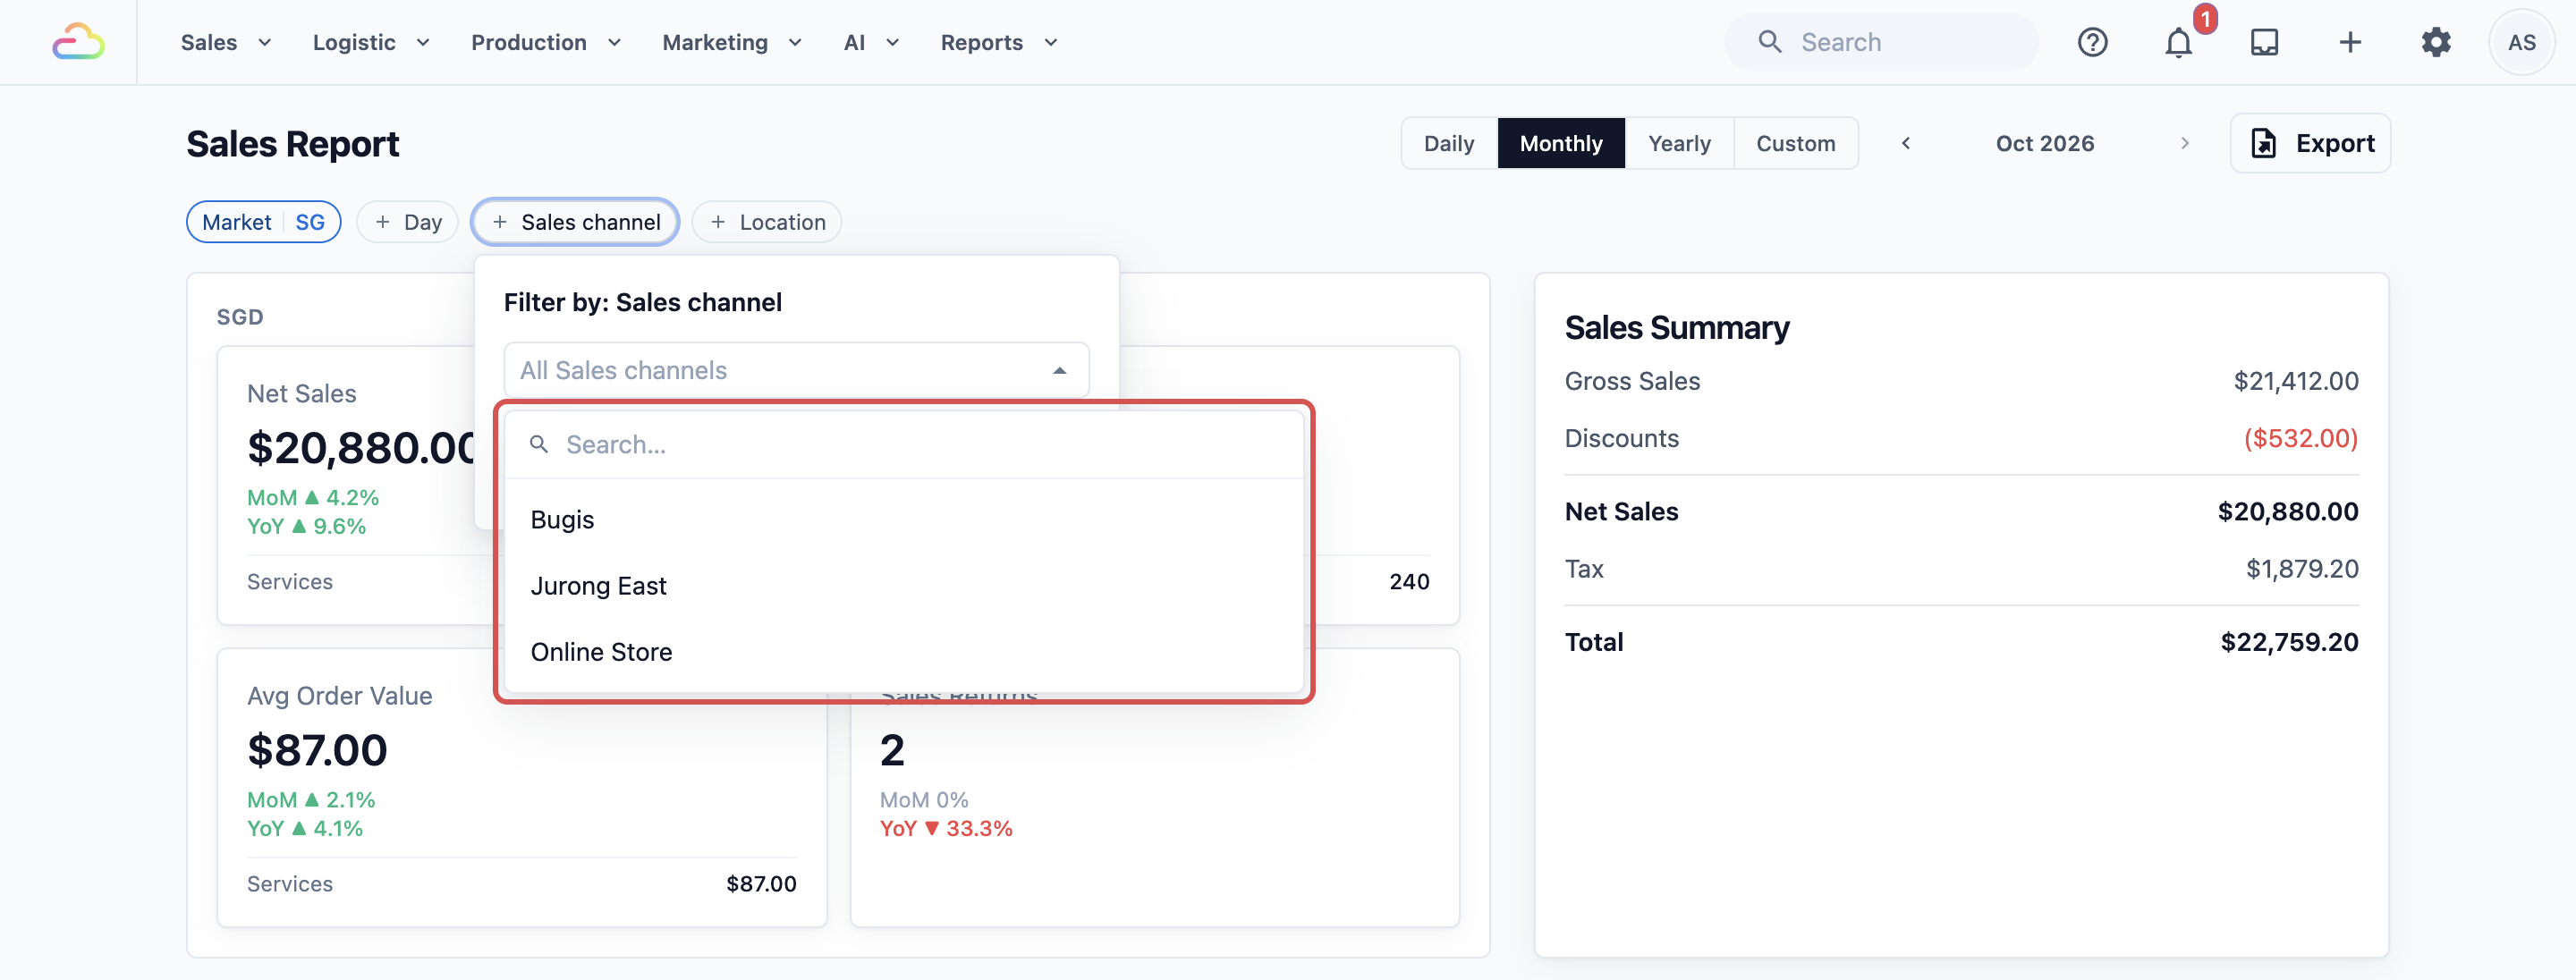The width and height of the screenshot is (2576, 980).
Task: Open settings gear icon
Action: [x=2436, y=42]
